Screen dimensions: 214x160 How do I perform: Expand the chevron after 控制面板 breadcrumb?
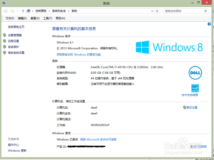pos(49,11)
